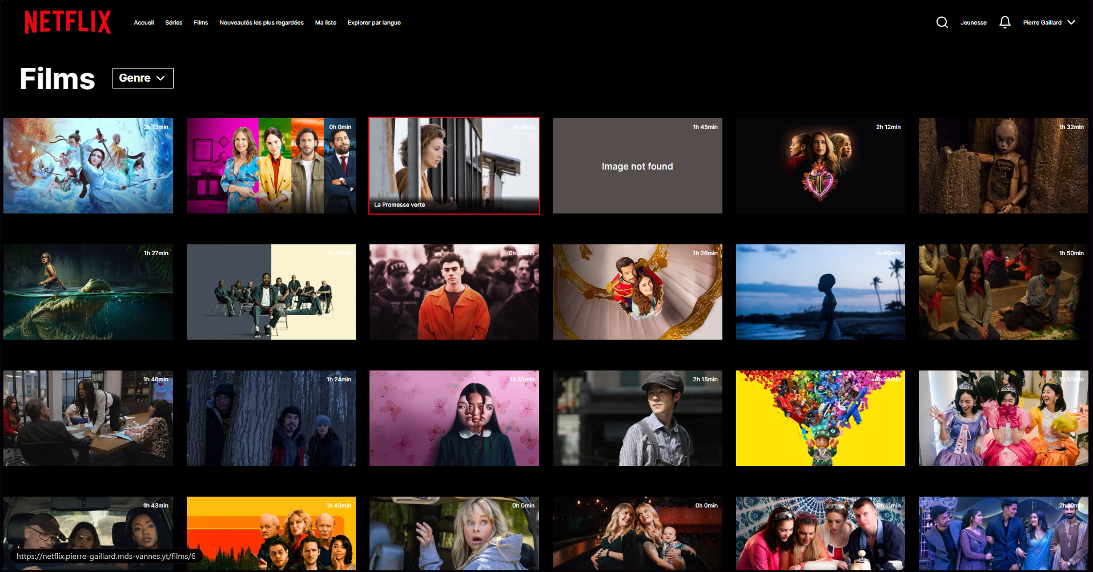The image size is (1093, 572).
Task: Open the crocodile swamp movie thumbnail
Action: [x=88, y=292]
